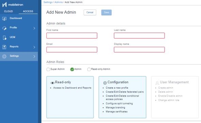Screen dimensions: 201x123
Task: Switch to the ACCESS tab
Action: tap(28, 11)
